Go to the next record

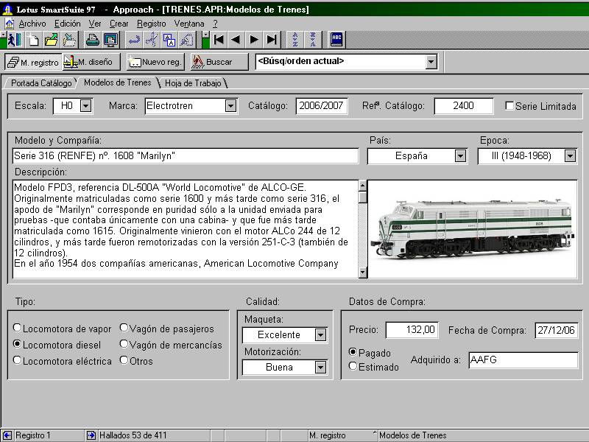253,40
